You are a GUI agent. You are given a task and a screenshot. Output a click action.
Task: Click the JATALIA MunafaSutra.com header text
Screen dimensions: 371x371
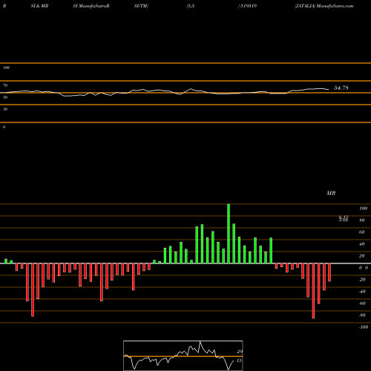(324, 6)
